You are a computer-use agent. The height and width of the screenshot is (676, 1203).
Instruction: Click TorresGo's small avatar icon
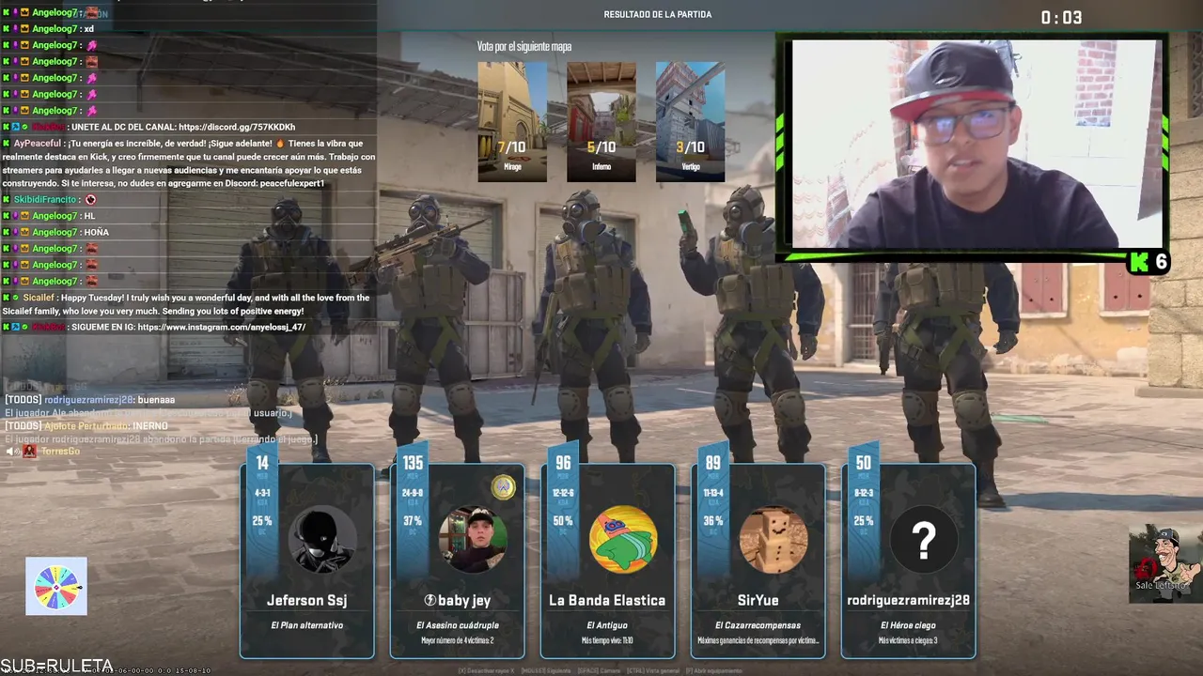pos(30,452)
